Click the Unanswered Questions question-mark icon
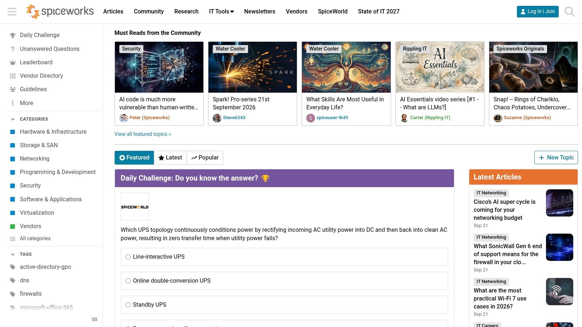 tap(13, 49)
